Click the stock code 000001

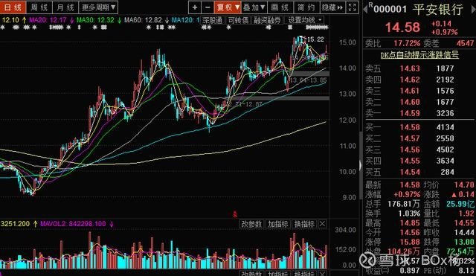(x=390, y=10)
